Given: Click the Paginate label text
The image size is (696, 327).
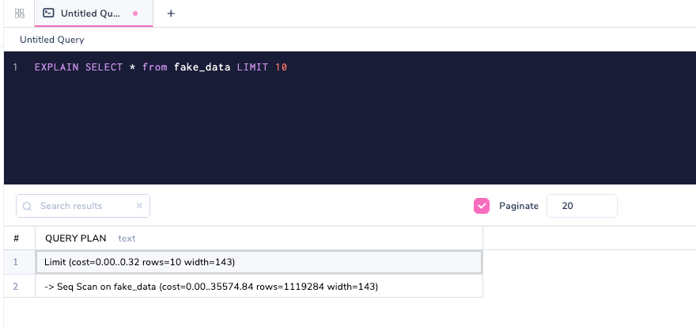Looking at the screenshot, I should point(519,206).
